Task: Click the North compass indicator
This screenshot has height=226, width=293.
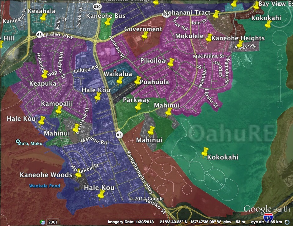Action: [x=280, y=4]
